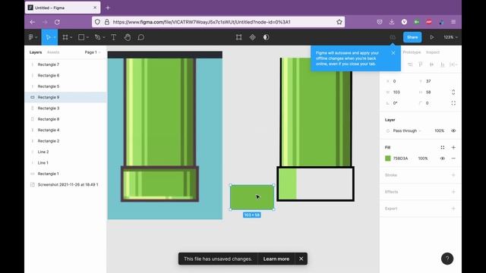Image resolution: width=486 pixels, height=273 pixels.
Task: Select the Rectangle 3 layer
Action: (x=66, y=108)
